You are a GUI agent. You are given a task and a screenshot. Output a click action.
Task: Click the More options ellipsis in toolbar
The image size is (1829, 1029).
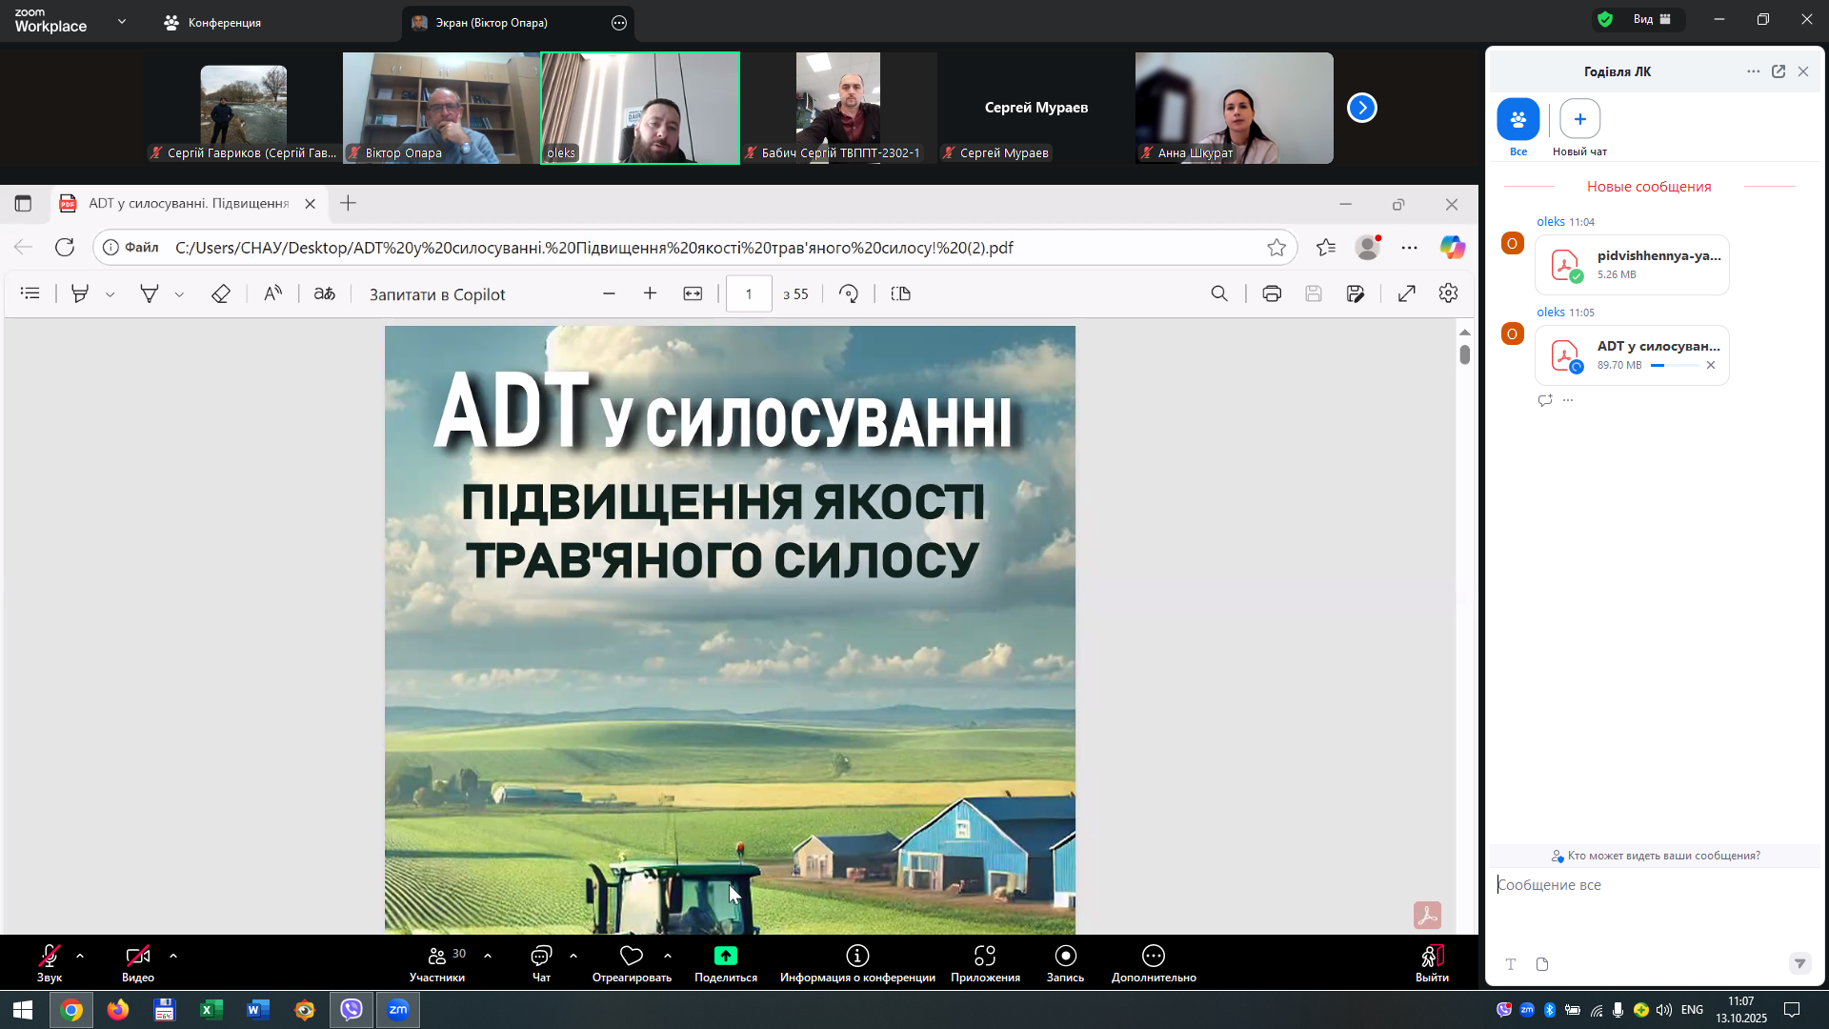(x=1153, y=956)
